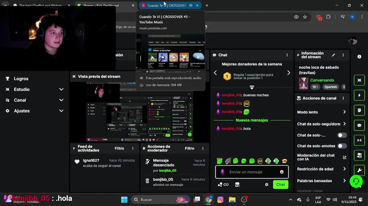Open Información del stream options menu

(343, 55)
